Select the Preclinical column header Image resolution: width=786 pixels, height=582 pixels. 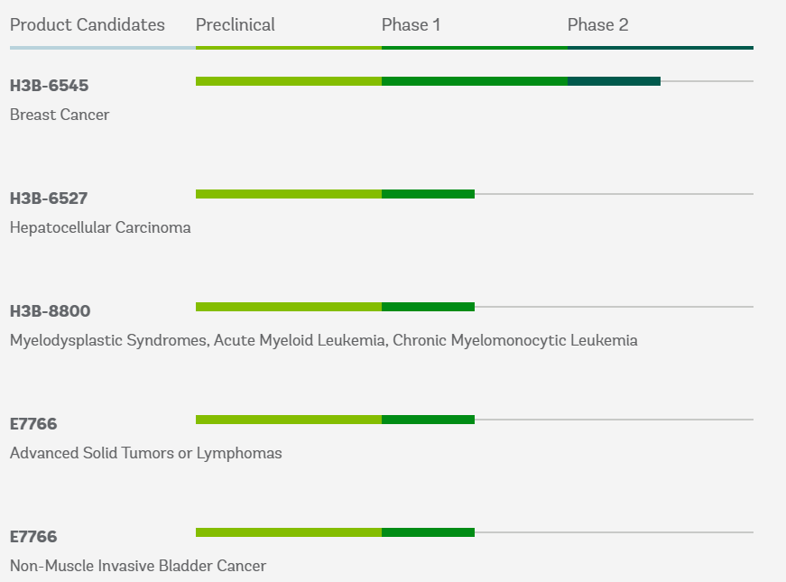236,24
